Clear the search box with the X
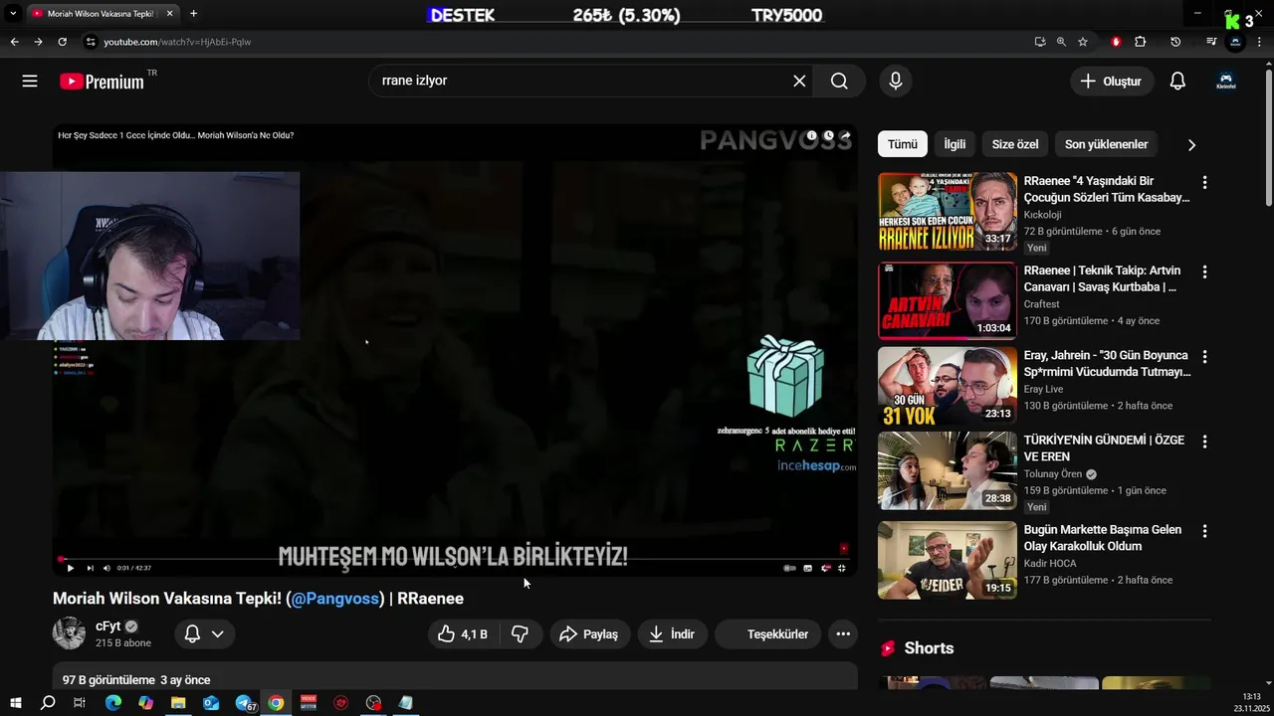This screenshot has width=1274, height=716. coord(799,81)
